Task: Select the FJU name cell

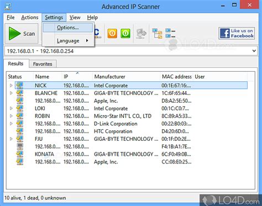Action: click(x=39, y=139)
